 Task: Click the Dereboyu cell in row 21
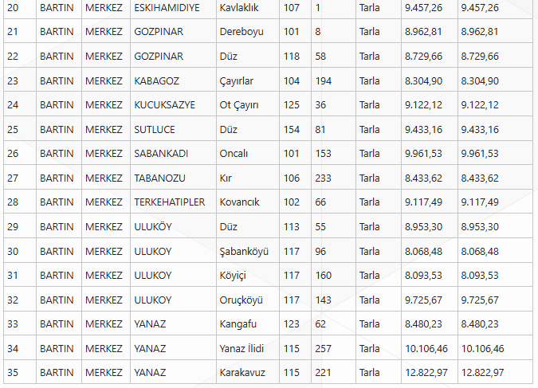click(248, 32)
